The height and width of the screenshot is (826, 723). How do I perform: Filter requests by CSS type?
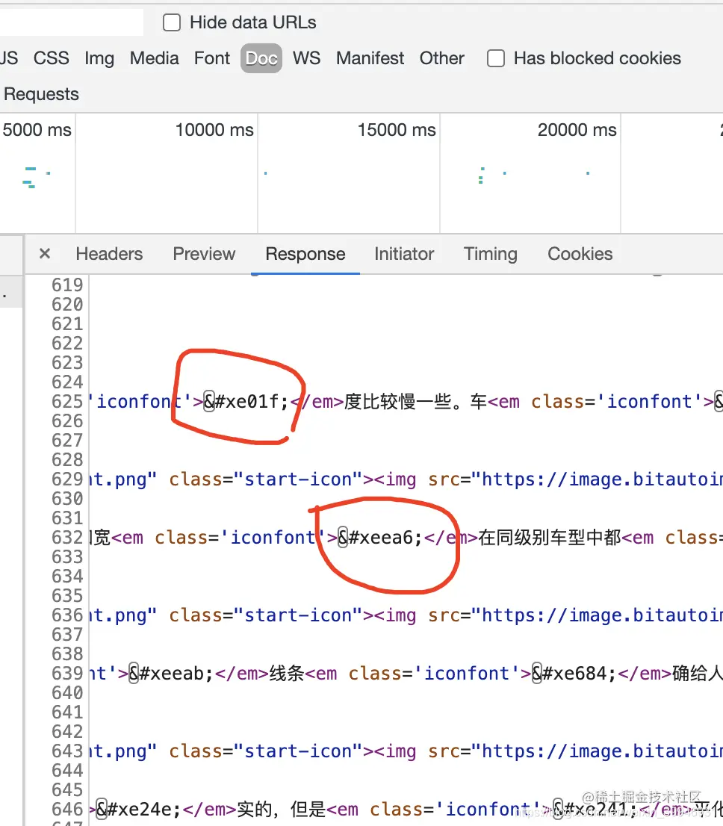tap(51, 58)
